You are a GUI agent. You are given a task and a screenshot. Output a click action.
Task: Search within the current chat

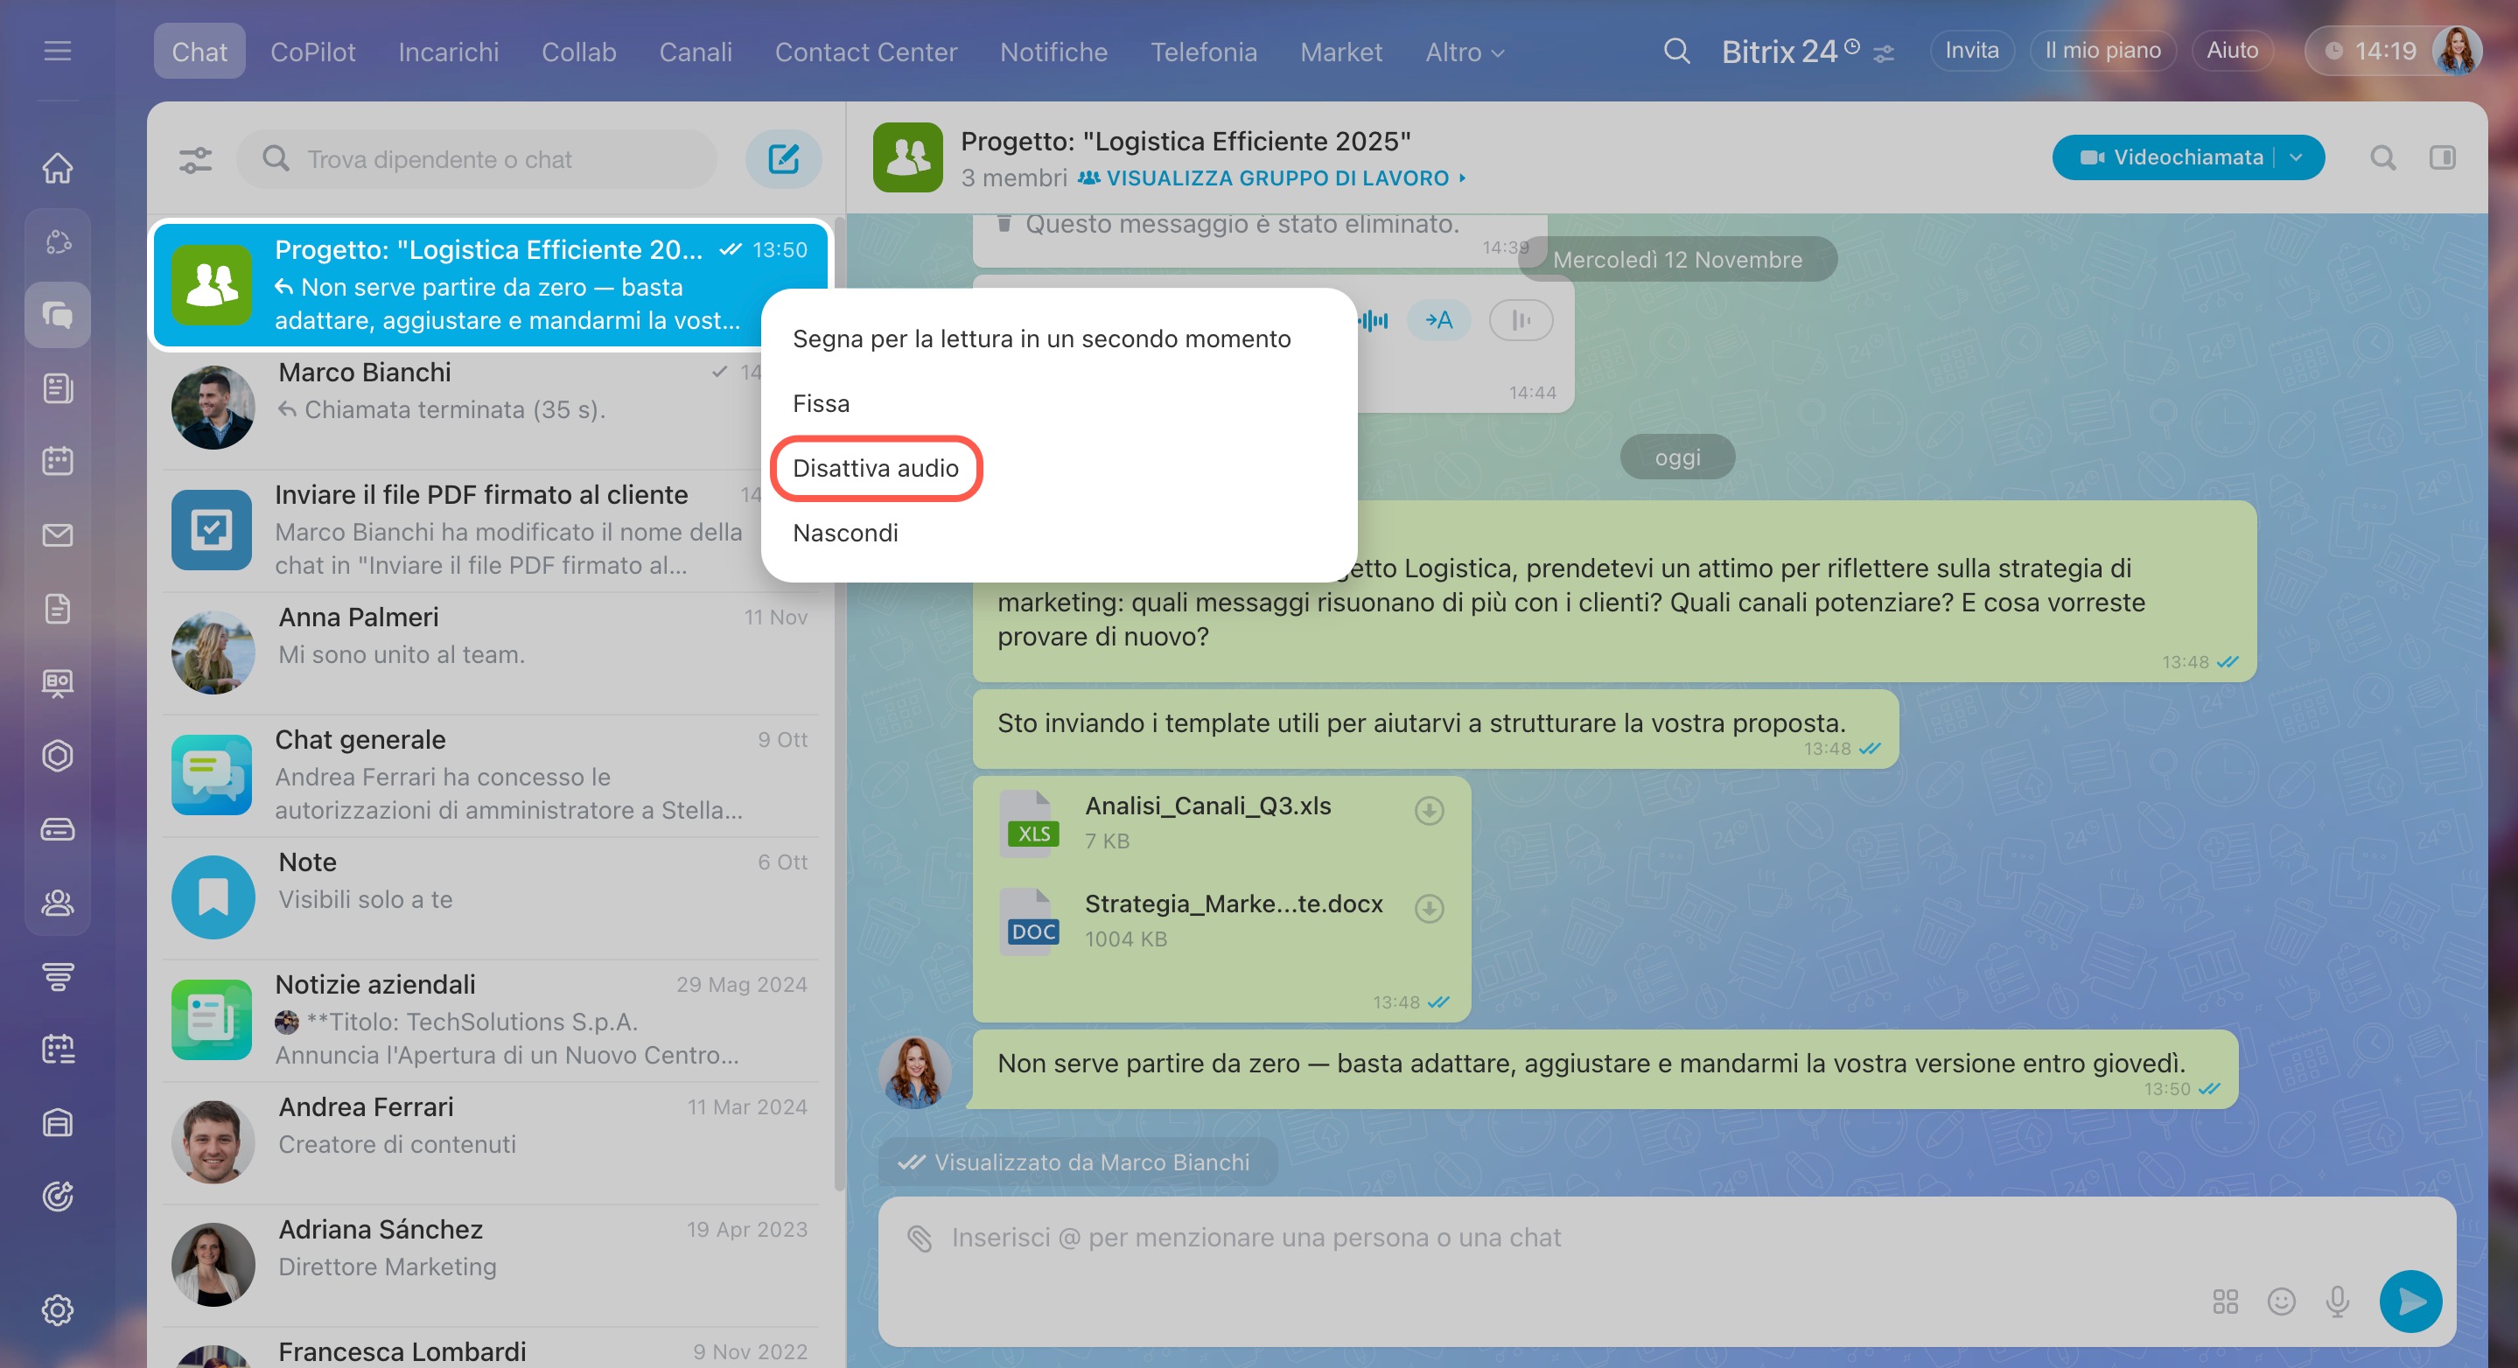(x=2382, y=157)
